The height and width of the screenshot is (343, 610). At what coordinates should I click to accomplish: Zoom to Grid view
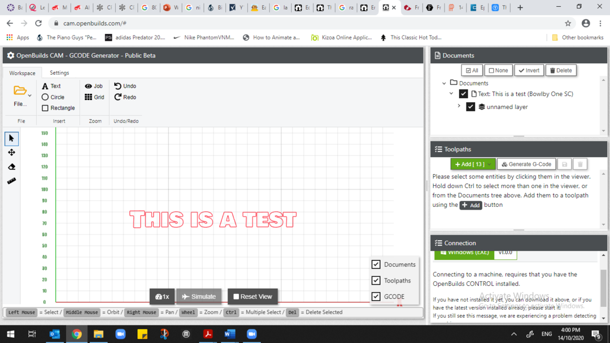94,97
